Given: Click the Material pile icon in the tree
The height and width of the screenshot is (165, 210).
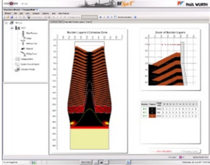Looking at the screenshot, I should [x=23, y=49].
